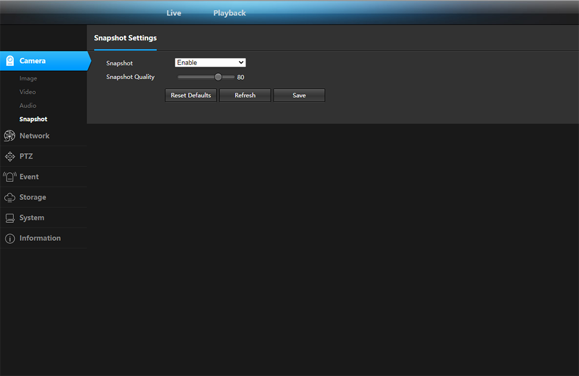Viewport: 579px width, 376px height.
Task: Click the Storage cloud icon
Action: coord(9,198)
